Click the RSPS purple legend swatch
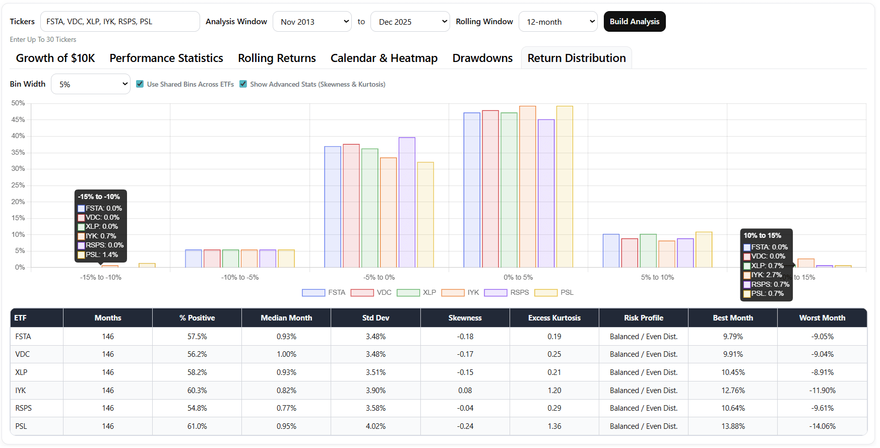 point(495,293)
